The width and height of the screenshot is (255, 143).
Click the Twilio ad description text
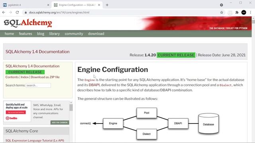point(48,111)
